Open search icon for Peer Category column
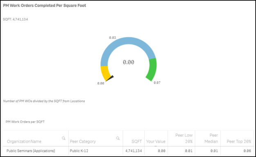The height and width of the screenshot is (157, 256). 118,138
